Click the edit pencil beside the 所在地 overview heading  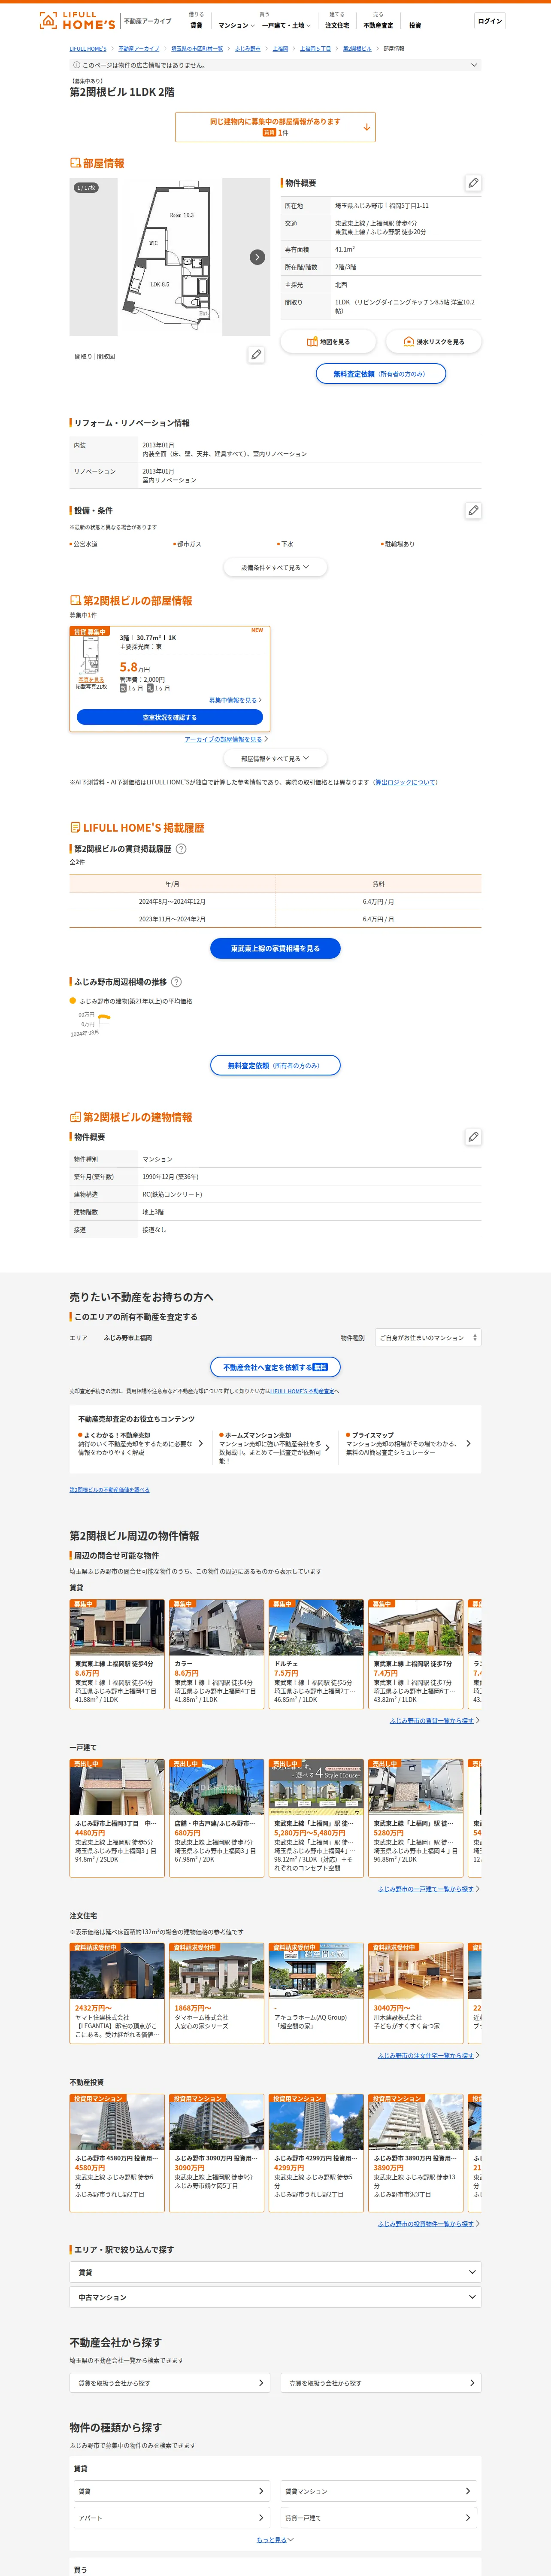pos(473,183)
